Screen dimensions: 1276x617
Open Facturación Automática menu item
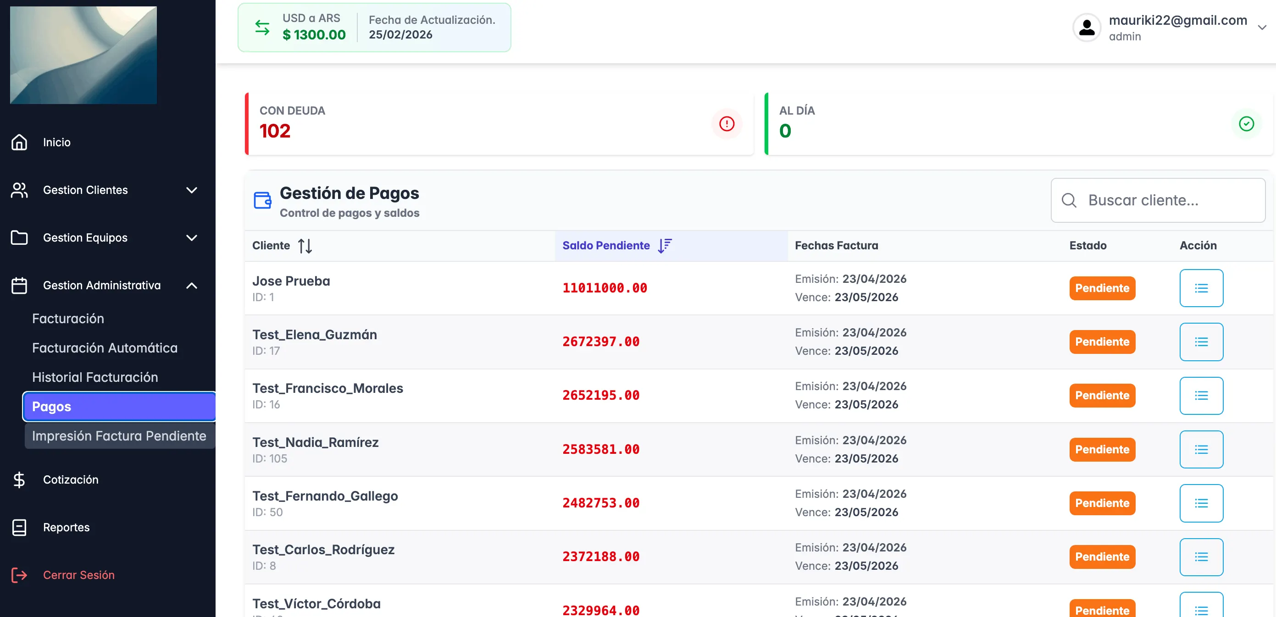[105, 347]
